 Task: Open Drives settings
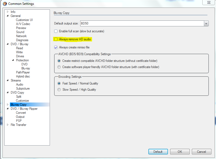click(20, 56)
